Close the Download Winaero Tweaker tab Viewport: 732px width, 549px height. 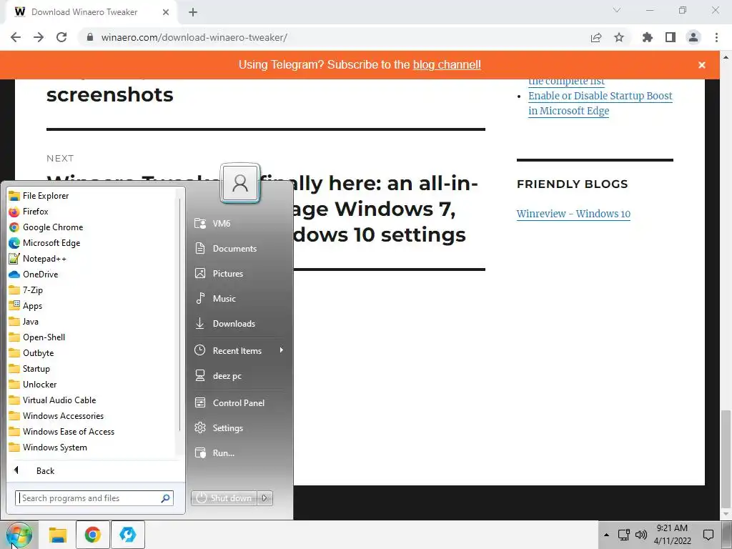pos(166,12)
